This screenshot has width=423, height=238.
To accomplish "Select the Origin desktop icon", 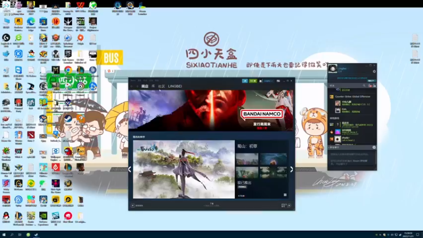I will coord(80,39).
